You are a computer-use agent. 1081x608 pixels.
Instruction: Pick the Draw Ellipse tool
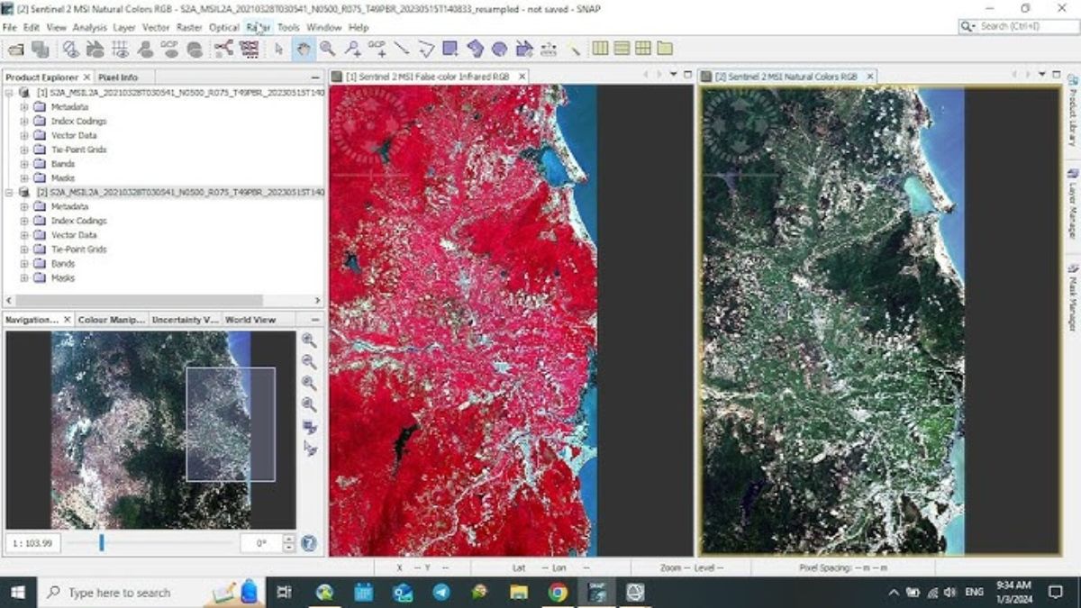point(499,49)
